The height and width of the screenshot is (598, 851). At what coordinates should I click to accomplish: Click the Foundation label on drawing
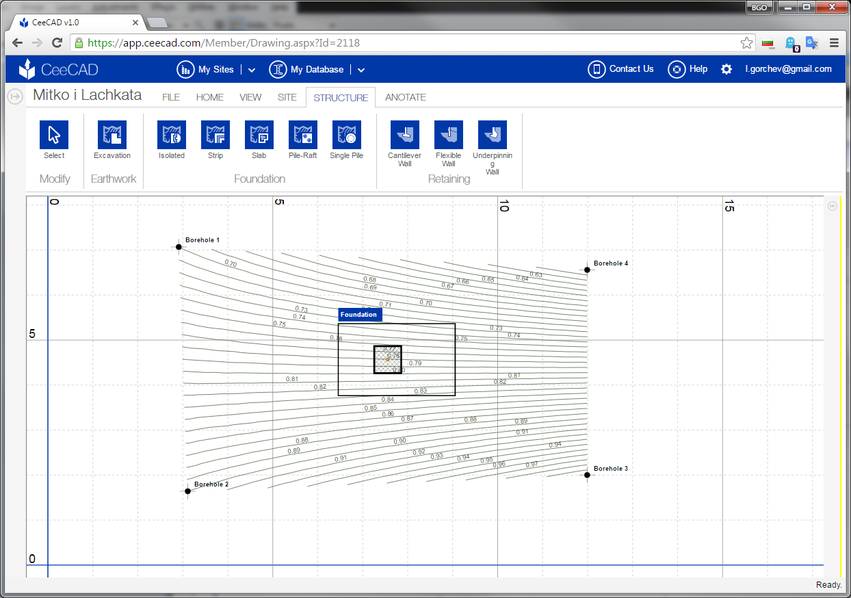click(360, 315)
